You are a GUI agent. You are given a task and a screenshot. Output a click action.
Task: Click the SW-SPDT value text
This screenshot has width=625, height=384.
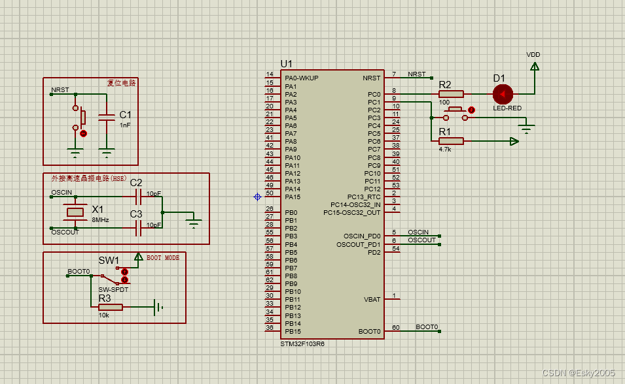pyautogui.click(x=113, y=290)
